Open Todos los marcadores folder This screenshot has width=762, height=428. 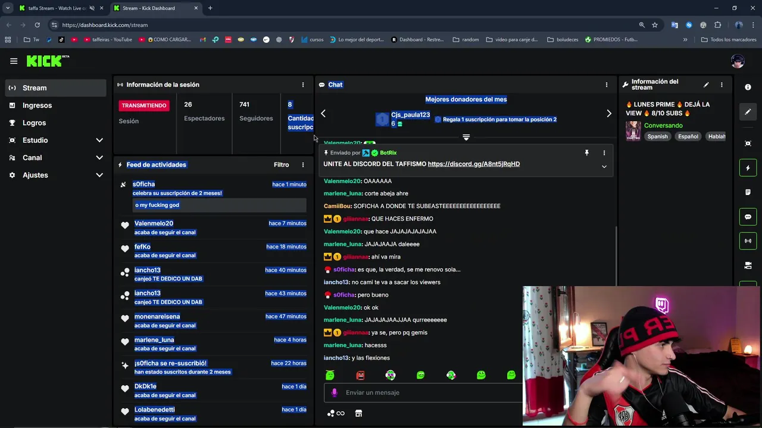click(x=729, y=40)
